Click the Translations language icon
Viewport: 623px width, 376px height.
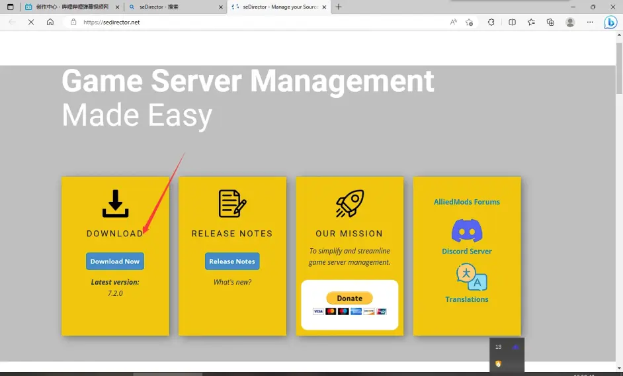click(471, 277)
